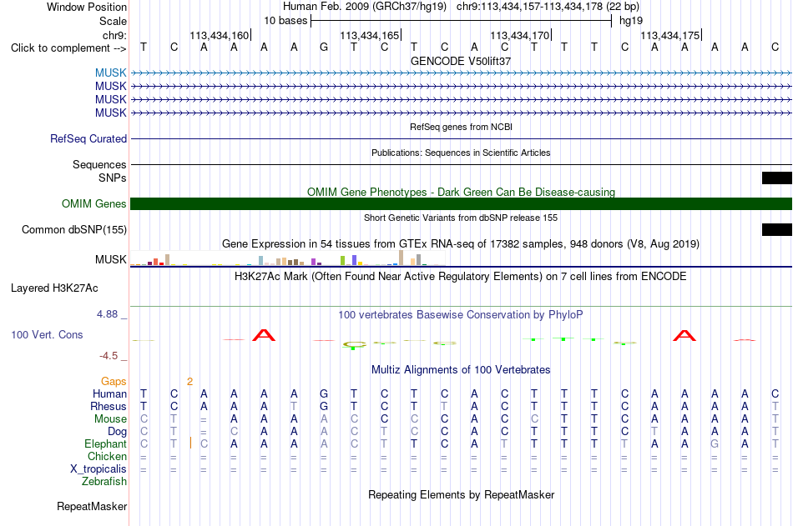Open 'Short Genetic Variants from dbSNP' title
The height and width of the screenshot is (526, 793).
(461, 218)
